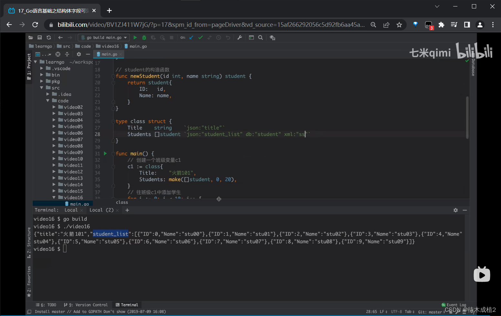Reload the browser page
This screenshot has width=501, height=316.
35,25
